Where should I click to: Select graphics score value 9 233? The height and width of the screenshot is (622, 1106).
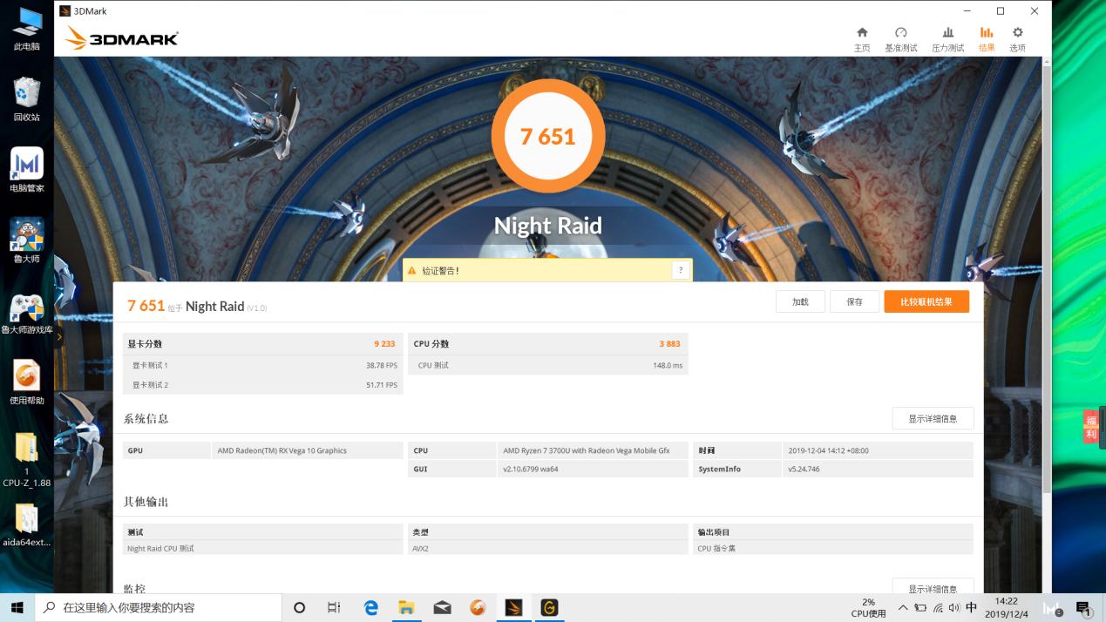click(x=384, y=344)
